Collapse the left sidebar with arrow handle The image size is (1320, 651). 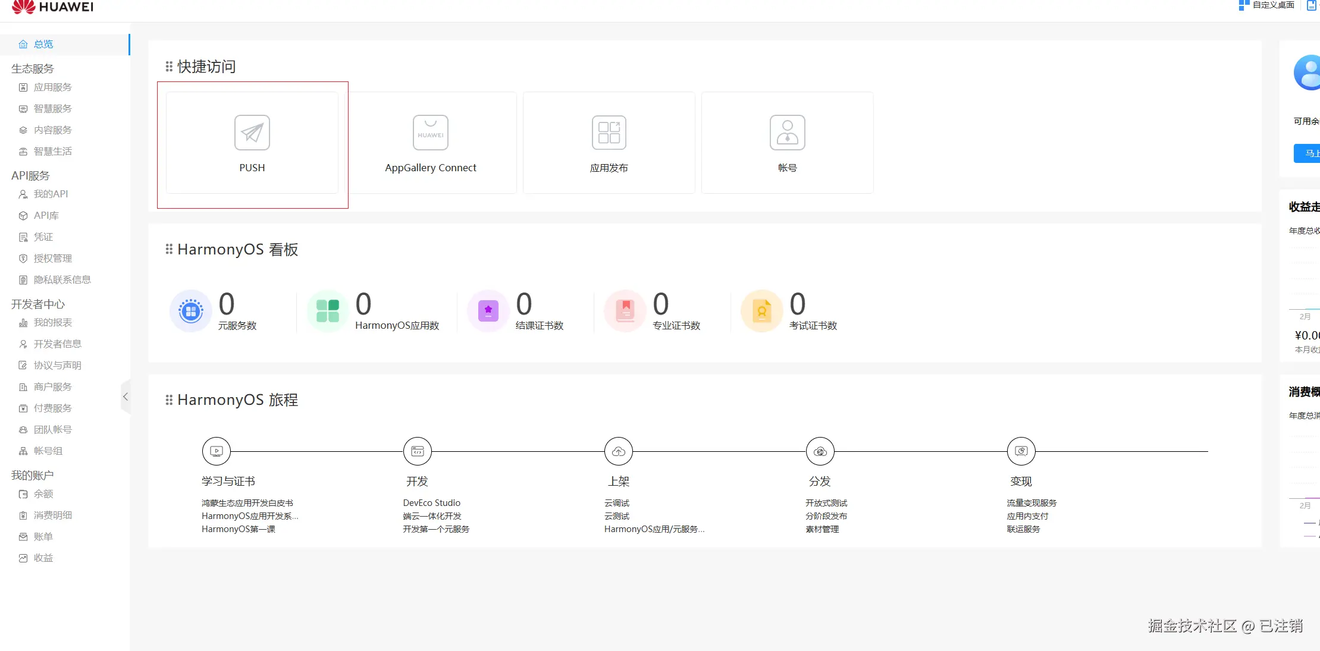(x=126, y=397)
